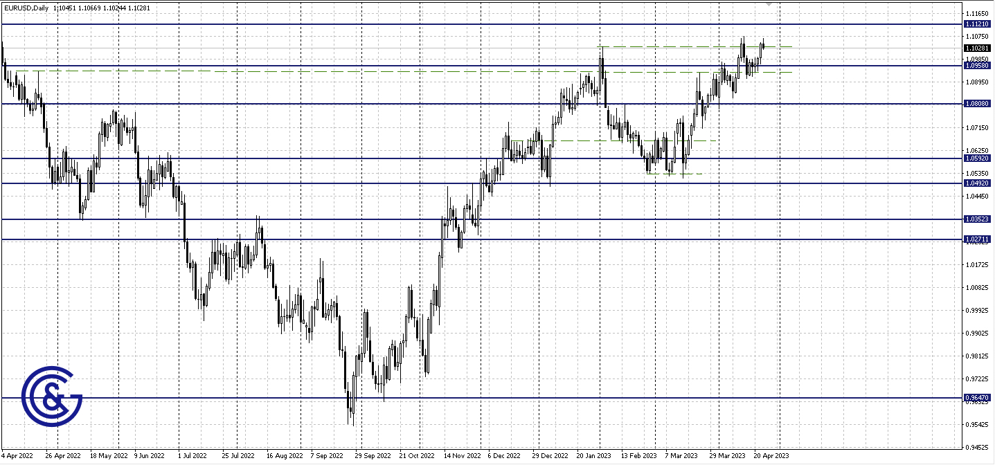Click the 1.09580 highlighted price label
The height and width of the screenshot is (465, 995).
pos(978,66)
